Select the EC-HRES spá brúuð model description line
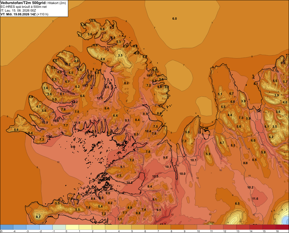Image resolution: width=289 pixels, height=233 pixels. (24, 7)
